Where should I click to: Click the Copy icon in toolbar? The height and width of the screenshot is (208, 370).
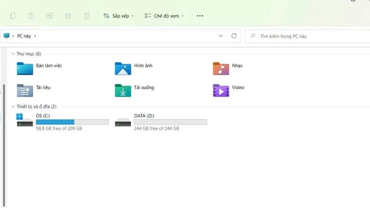[x=13, y=16]
